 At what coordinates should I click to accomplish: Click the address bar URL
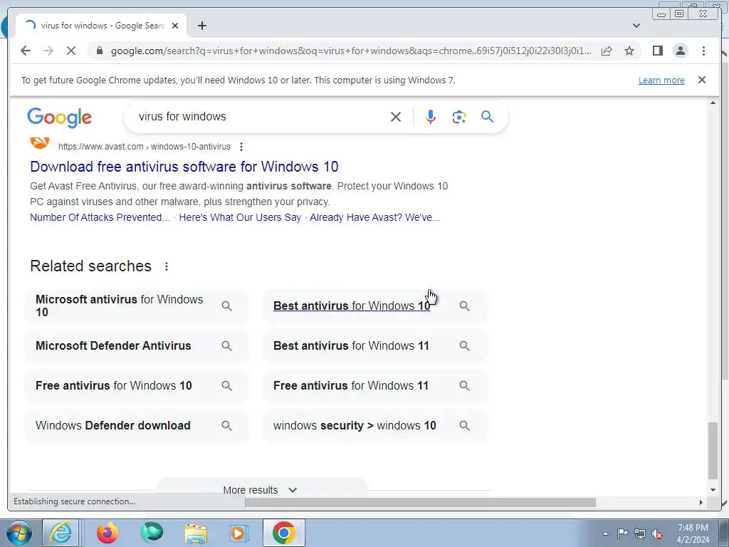point(351,51)
